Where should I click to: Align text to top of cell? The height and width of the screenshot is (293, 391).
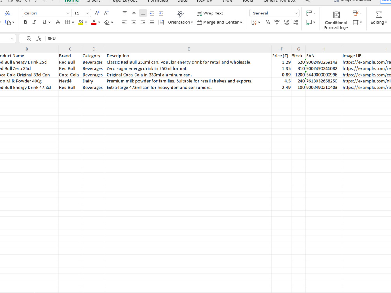click(x=125, y=13)
